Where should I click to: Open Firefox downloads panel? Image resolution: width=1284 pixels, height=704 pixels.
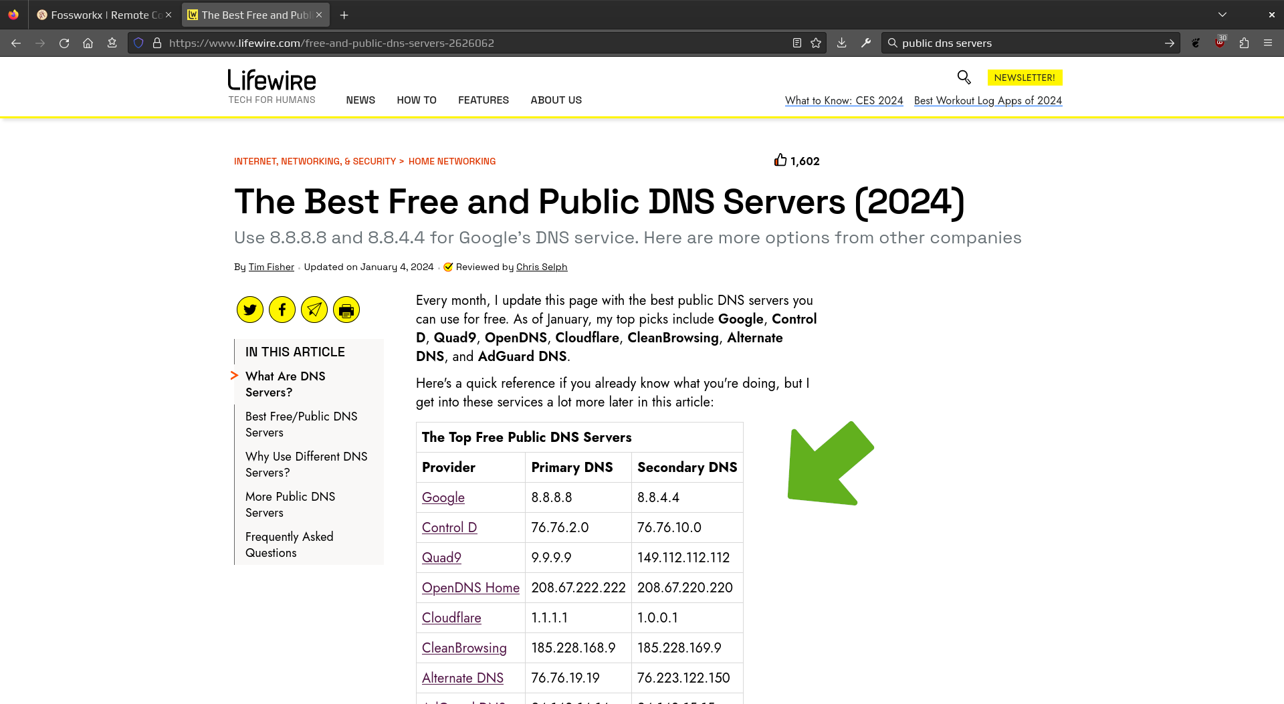click(842, 43)
